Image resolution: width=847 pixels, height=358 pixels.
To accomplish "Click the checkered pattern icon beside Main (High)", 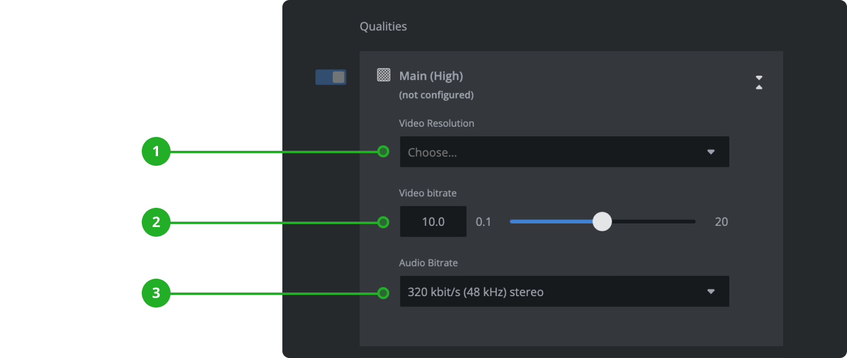I will point(384,75).
